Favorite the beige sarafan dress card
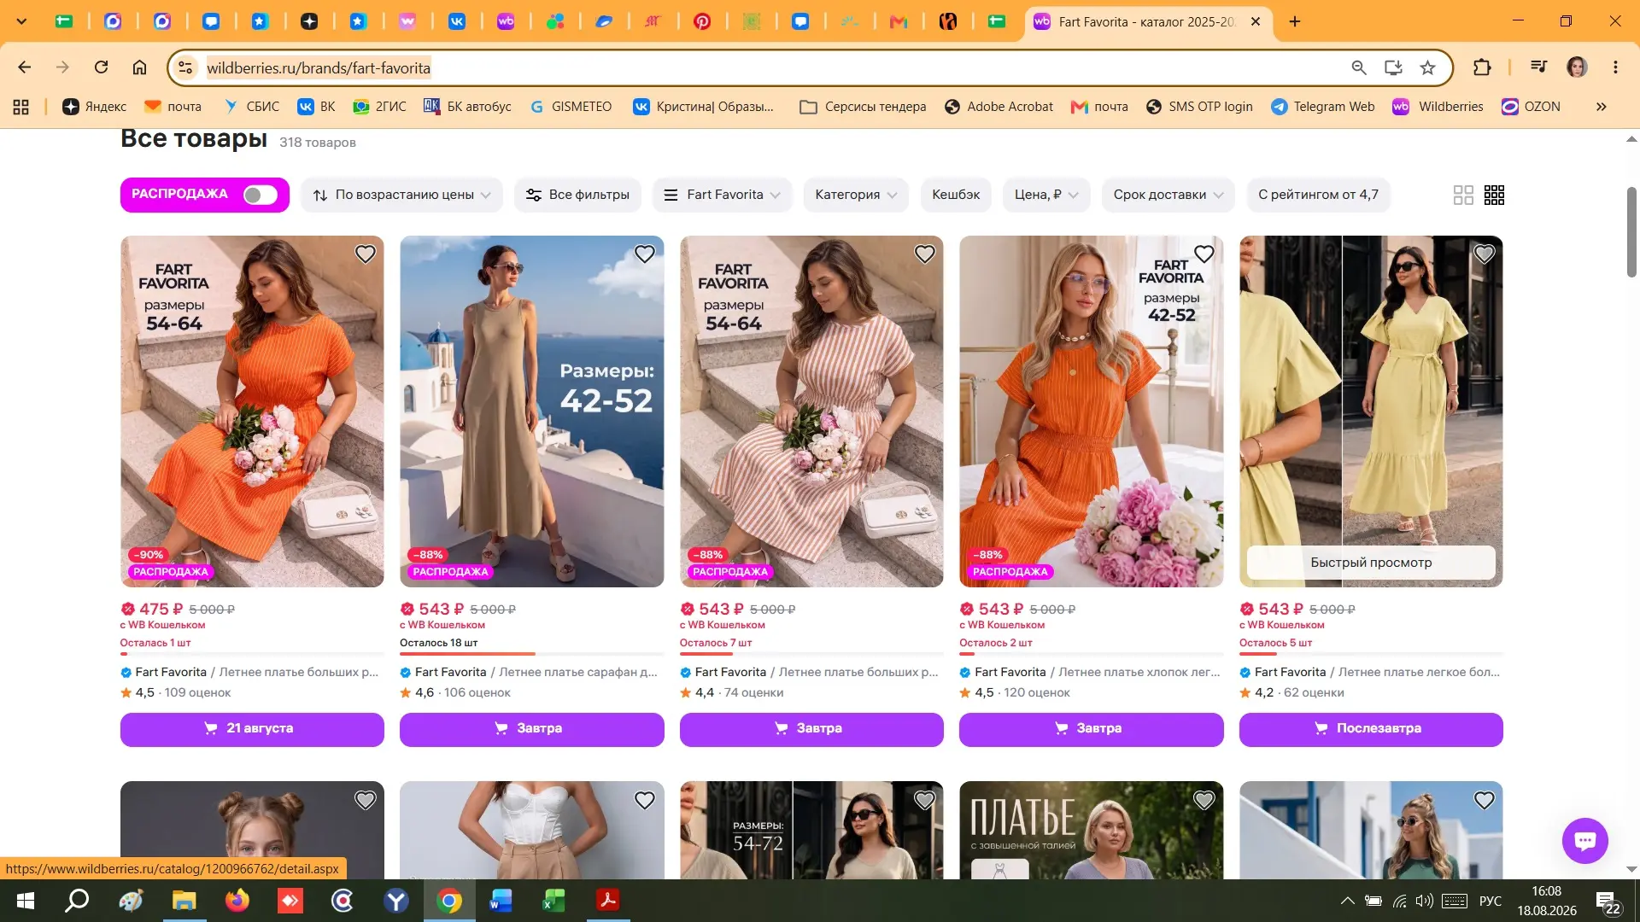 click(x=645, y=254)
